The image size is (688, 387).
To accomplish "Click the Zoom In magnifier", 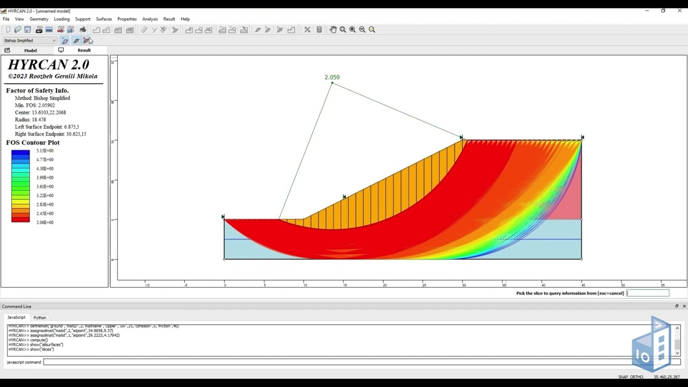I will 353,30.
